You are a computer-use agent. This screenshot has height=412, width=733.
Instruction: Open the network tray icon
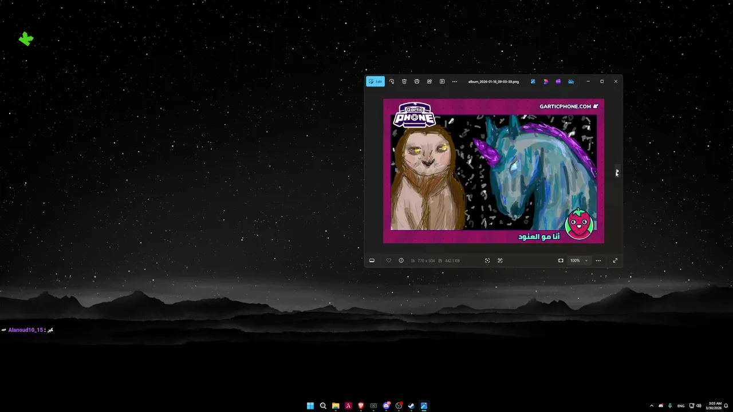[692, 406]
